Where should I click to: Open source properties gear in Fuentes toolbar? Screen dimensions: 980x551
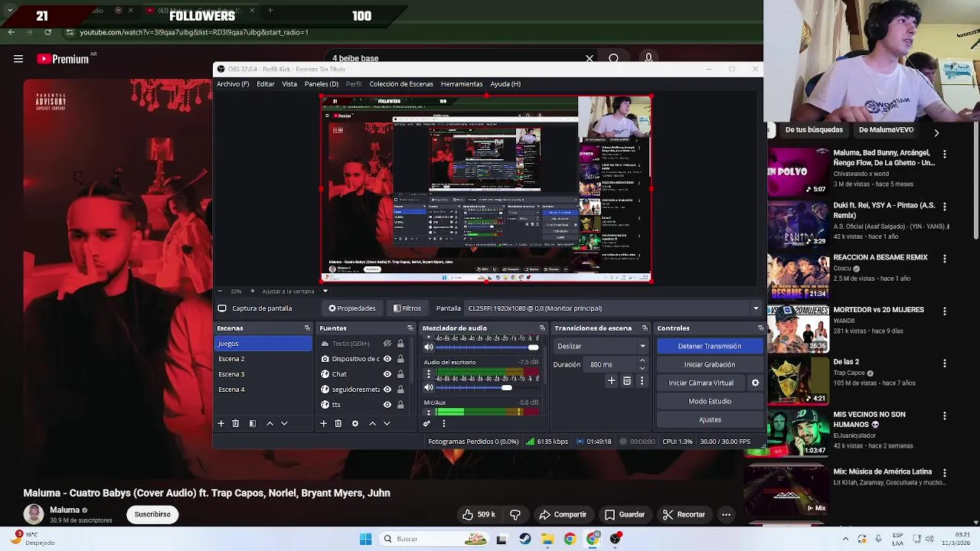point(355,423)
